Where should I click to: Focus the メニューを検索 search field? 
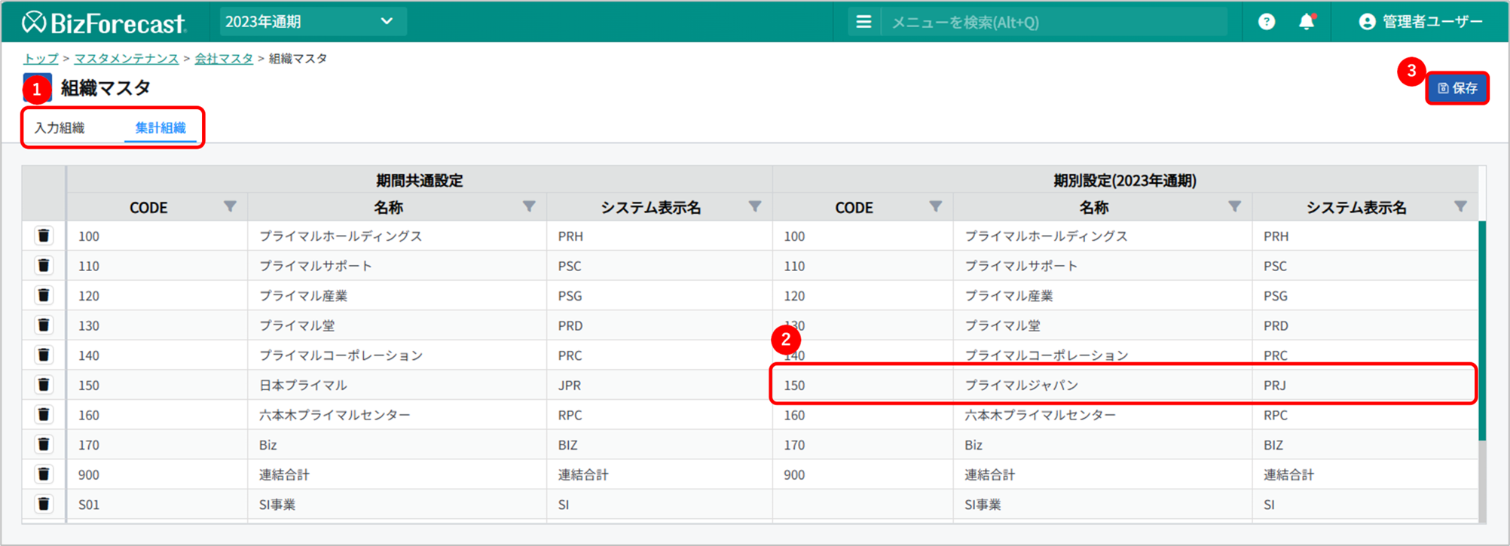(x=1055, y=23)
